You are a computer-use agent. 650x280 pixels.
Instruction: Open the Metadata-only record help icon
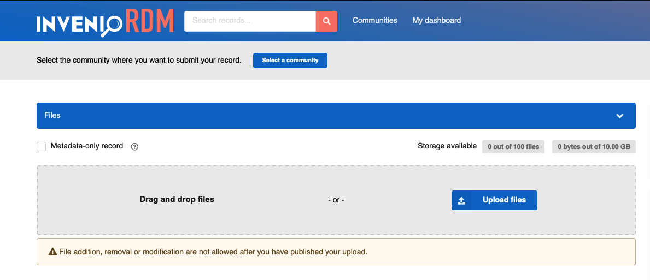134,146
